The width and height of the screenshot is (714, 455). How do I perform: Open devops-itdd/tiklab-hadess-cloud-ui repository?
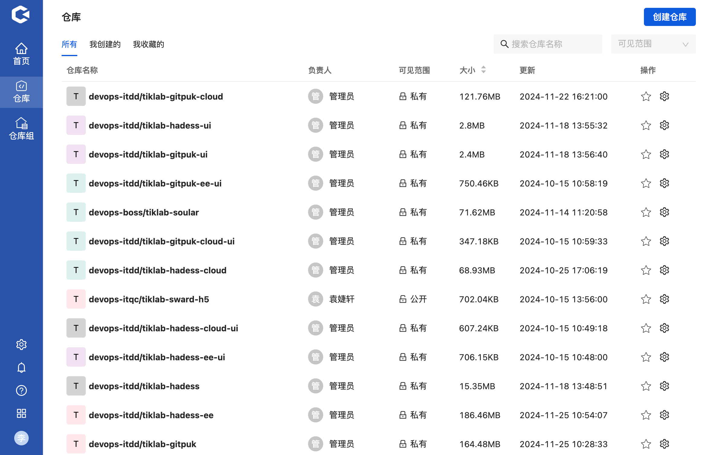163,328
